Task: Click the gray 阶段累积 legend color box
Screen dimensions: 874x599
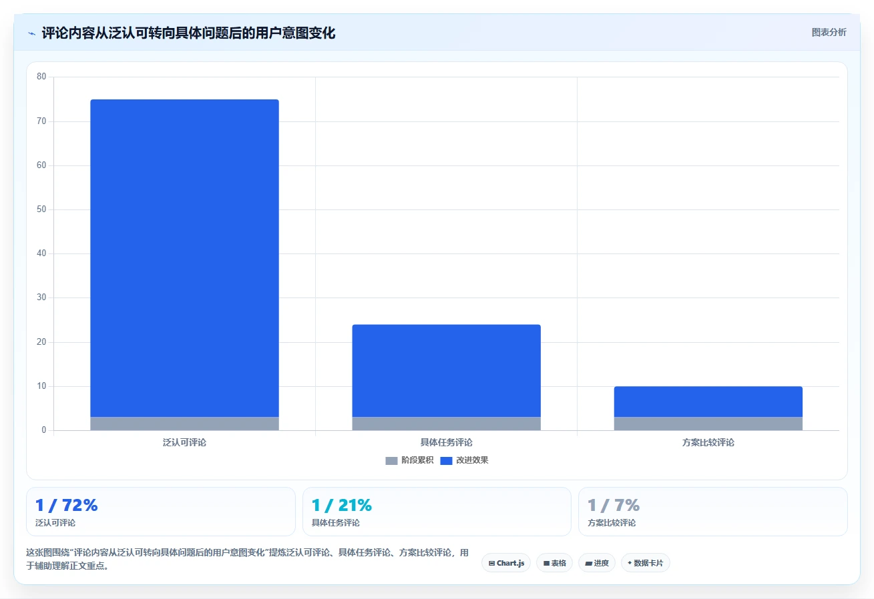Action: 391,460
